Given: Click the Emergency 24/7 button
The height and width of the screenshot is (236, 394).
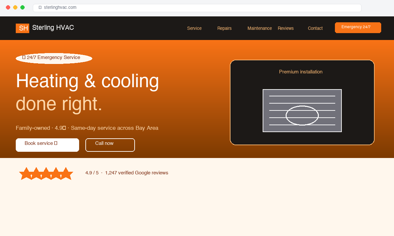Looking at the screenshot, I should (358, 28).
